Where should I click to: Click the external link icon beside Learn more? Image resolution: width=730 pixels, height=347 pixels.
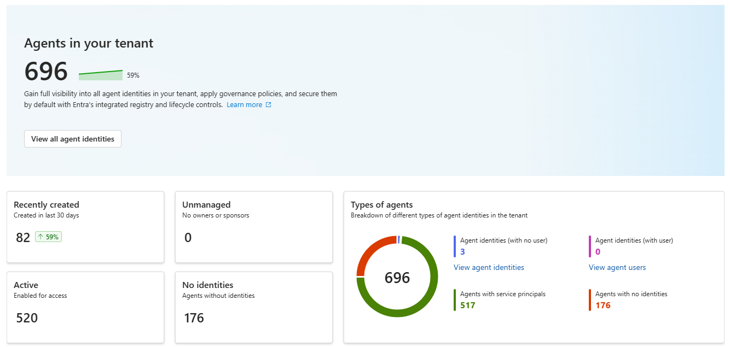point(268,104)
